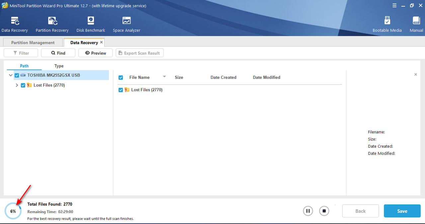Click the Find button
This screenshot has width=425, height=224.
click(58, 53)
